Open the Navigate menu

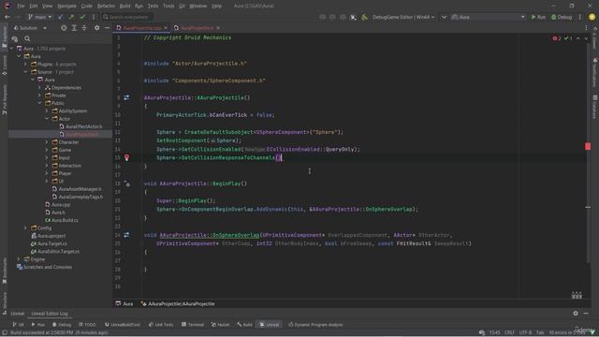(x=66, y=6)
